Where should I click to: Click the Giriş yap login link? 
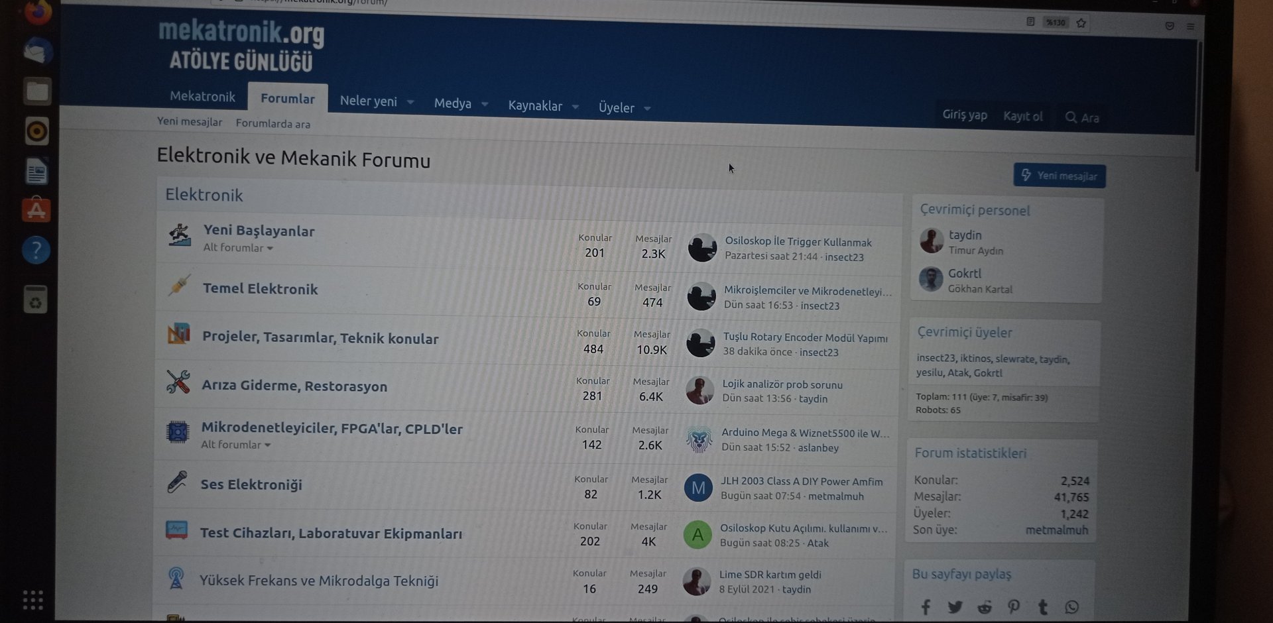pyautogui.click(x=964, y=115)
